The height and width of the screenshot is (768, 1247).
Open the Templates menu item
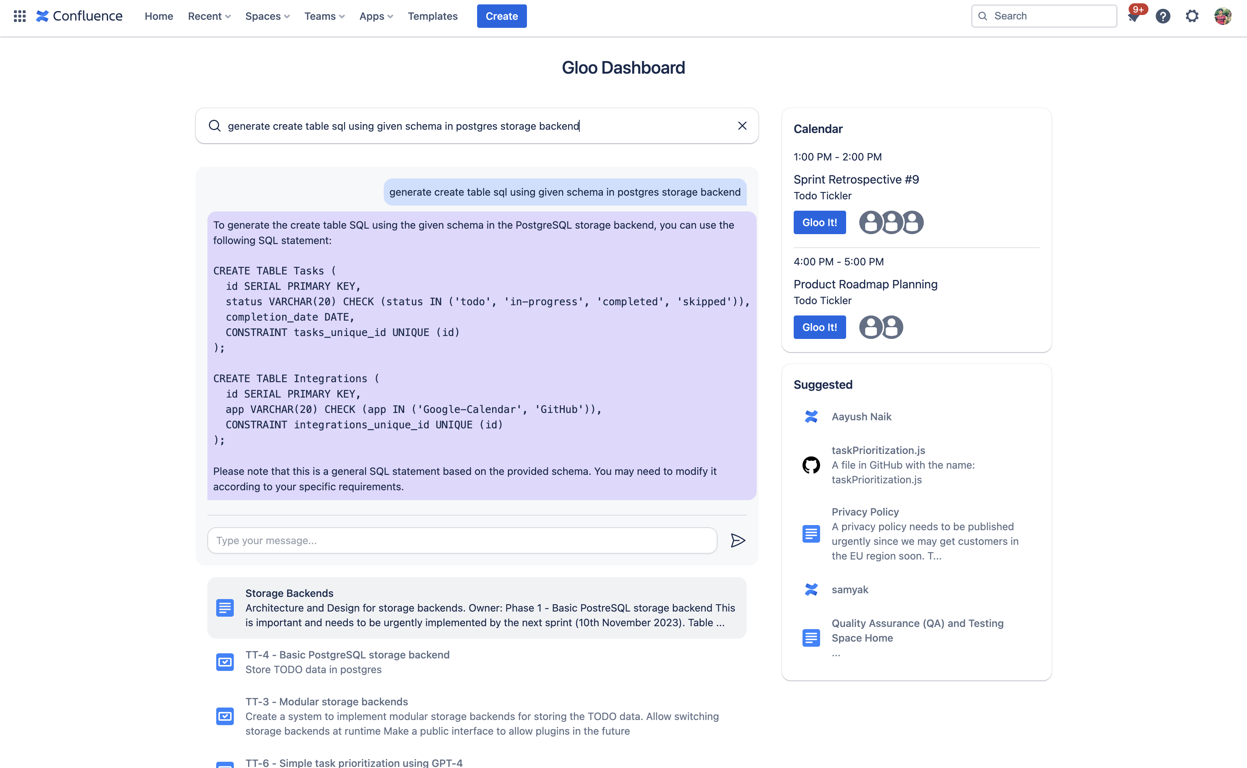point(432,16)
